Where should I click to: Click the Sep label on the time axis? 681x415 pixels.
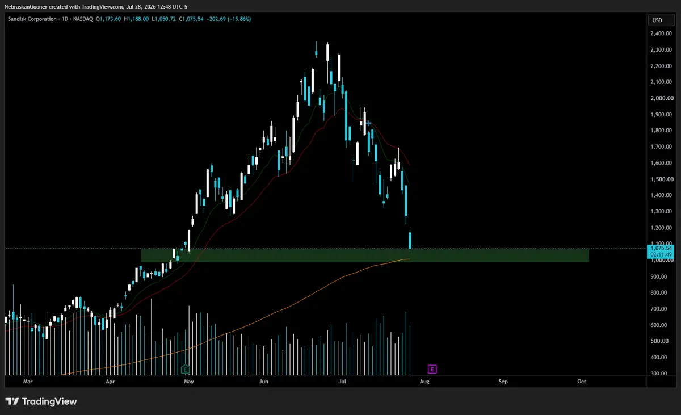(503, 382)
